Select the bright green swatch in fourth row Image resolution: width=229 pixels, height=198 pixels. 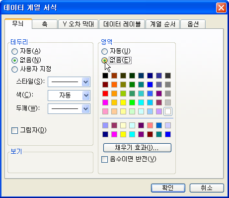(x=132, y=102)
